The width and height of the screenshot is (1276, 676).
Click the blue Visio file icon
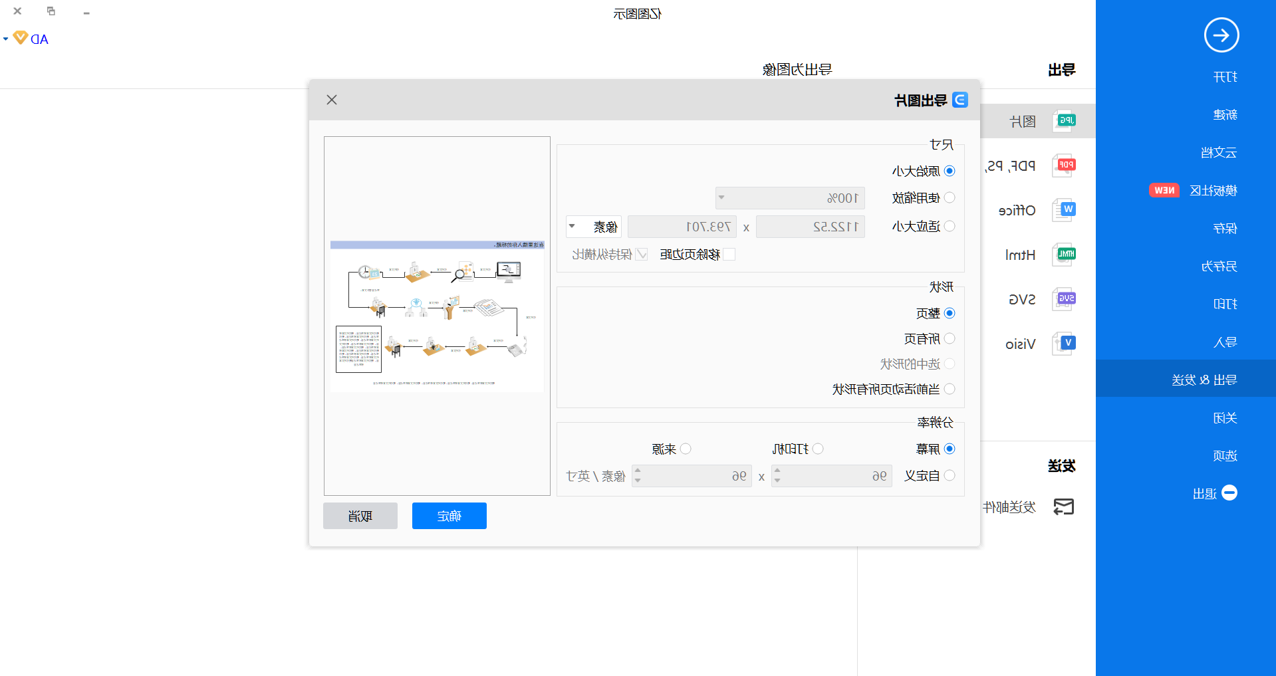1064,344
